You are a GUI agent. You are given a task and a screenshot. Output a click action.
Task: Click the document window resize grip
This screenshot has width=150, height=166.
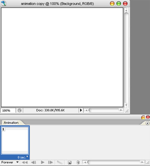click(x=127, y=111)
